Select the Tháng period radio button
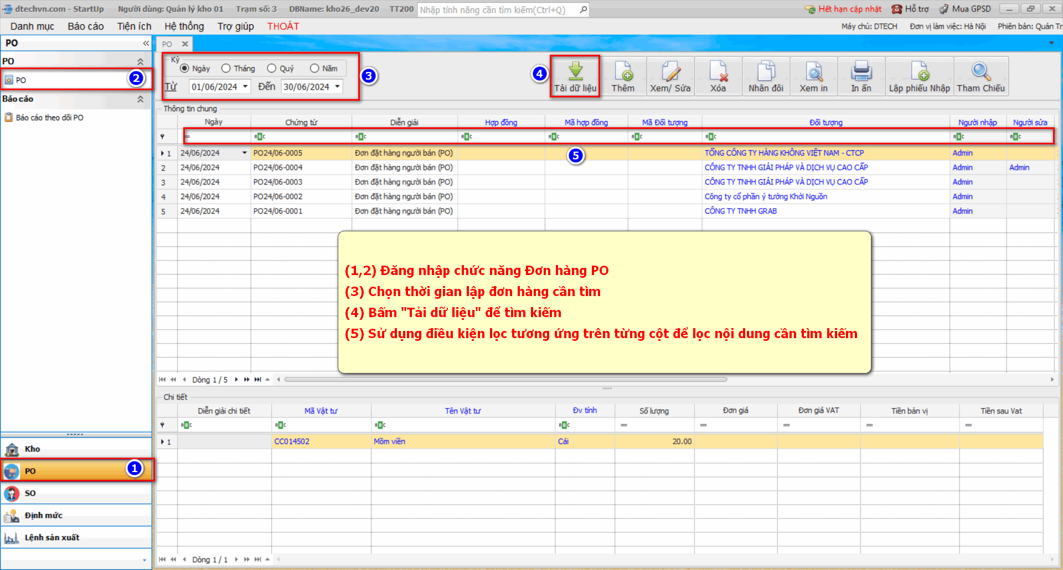The width and height of the screenshot is (1063, 570). tap(226, 68)
